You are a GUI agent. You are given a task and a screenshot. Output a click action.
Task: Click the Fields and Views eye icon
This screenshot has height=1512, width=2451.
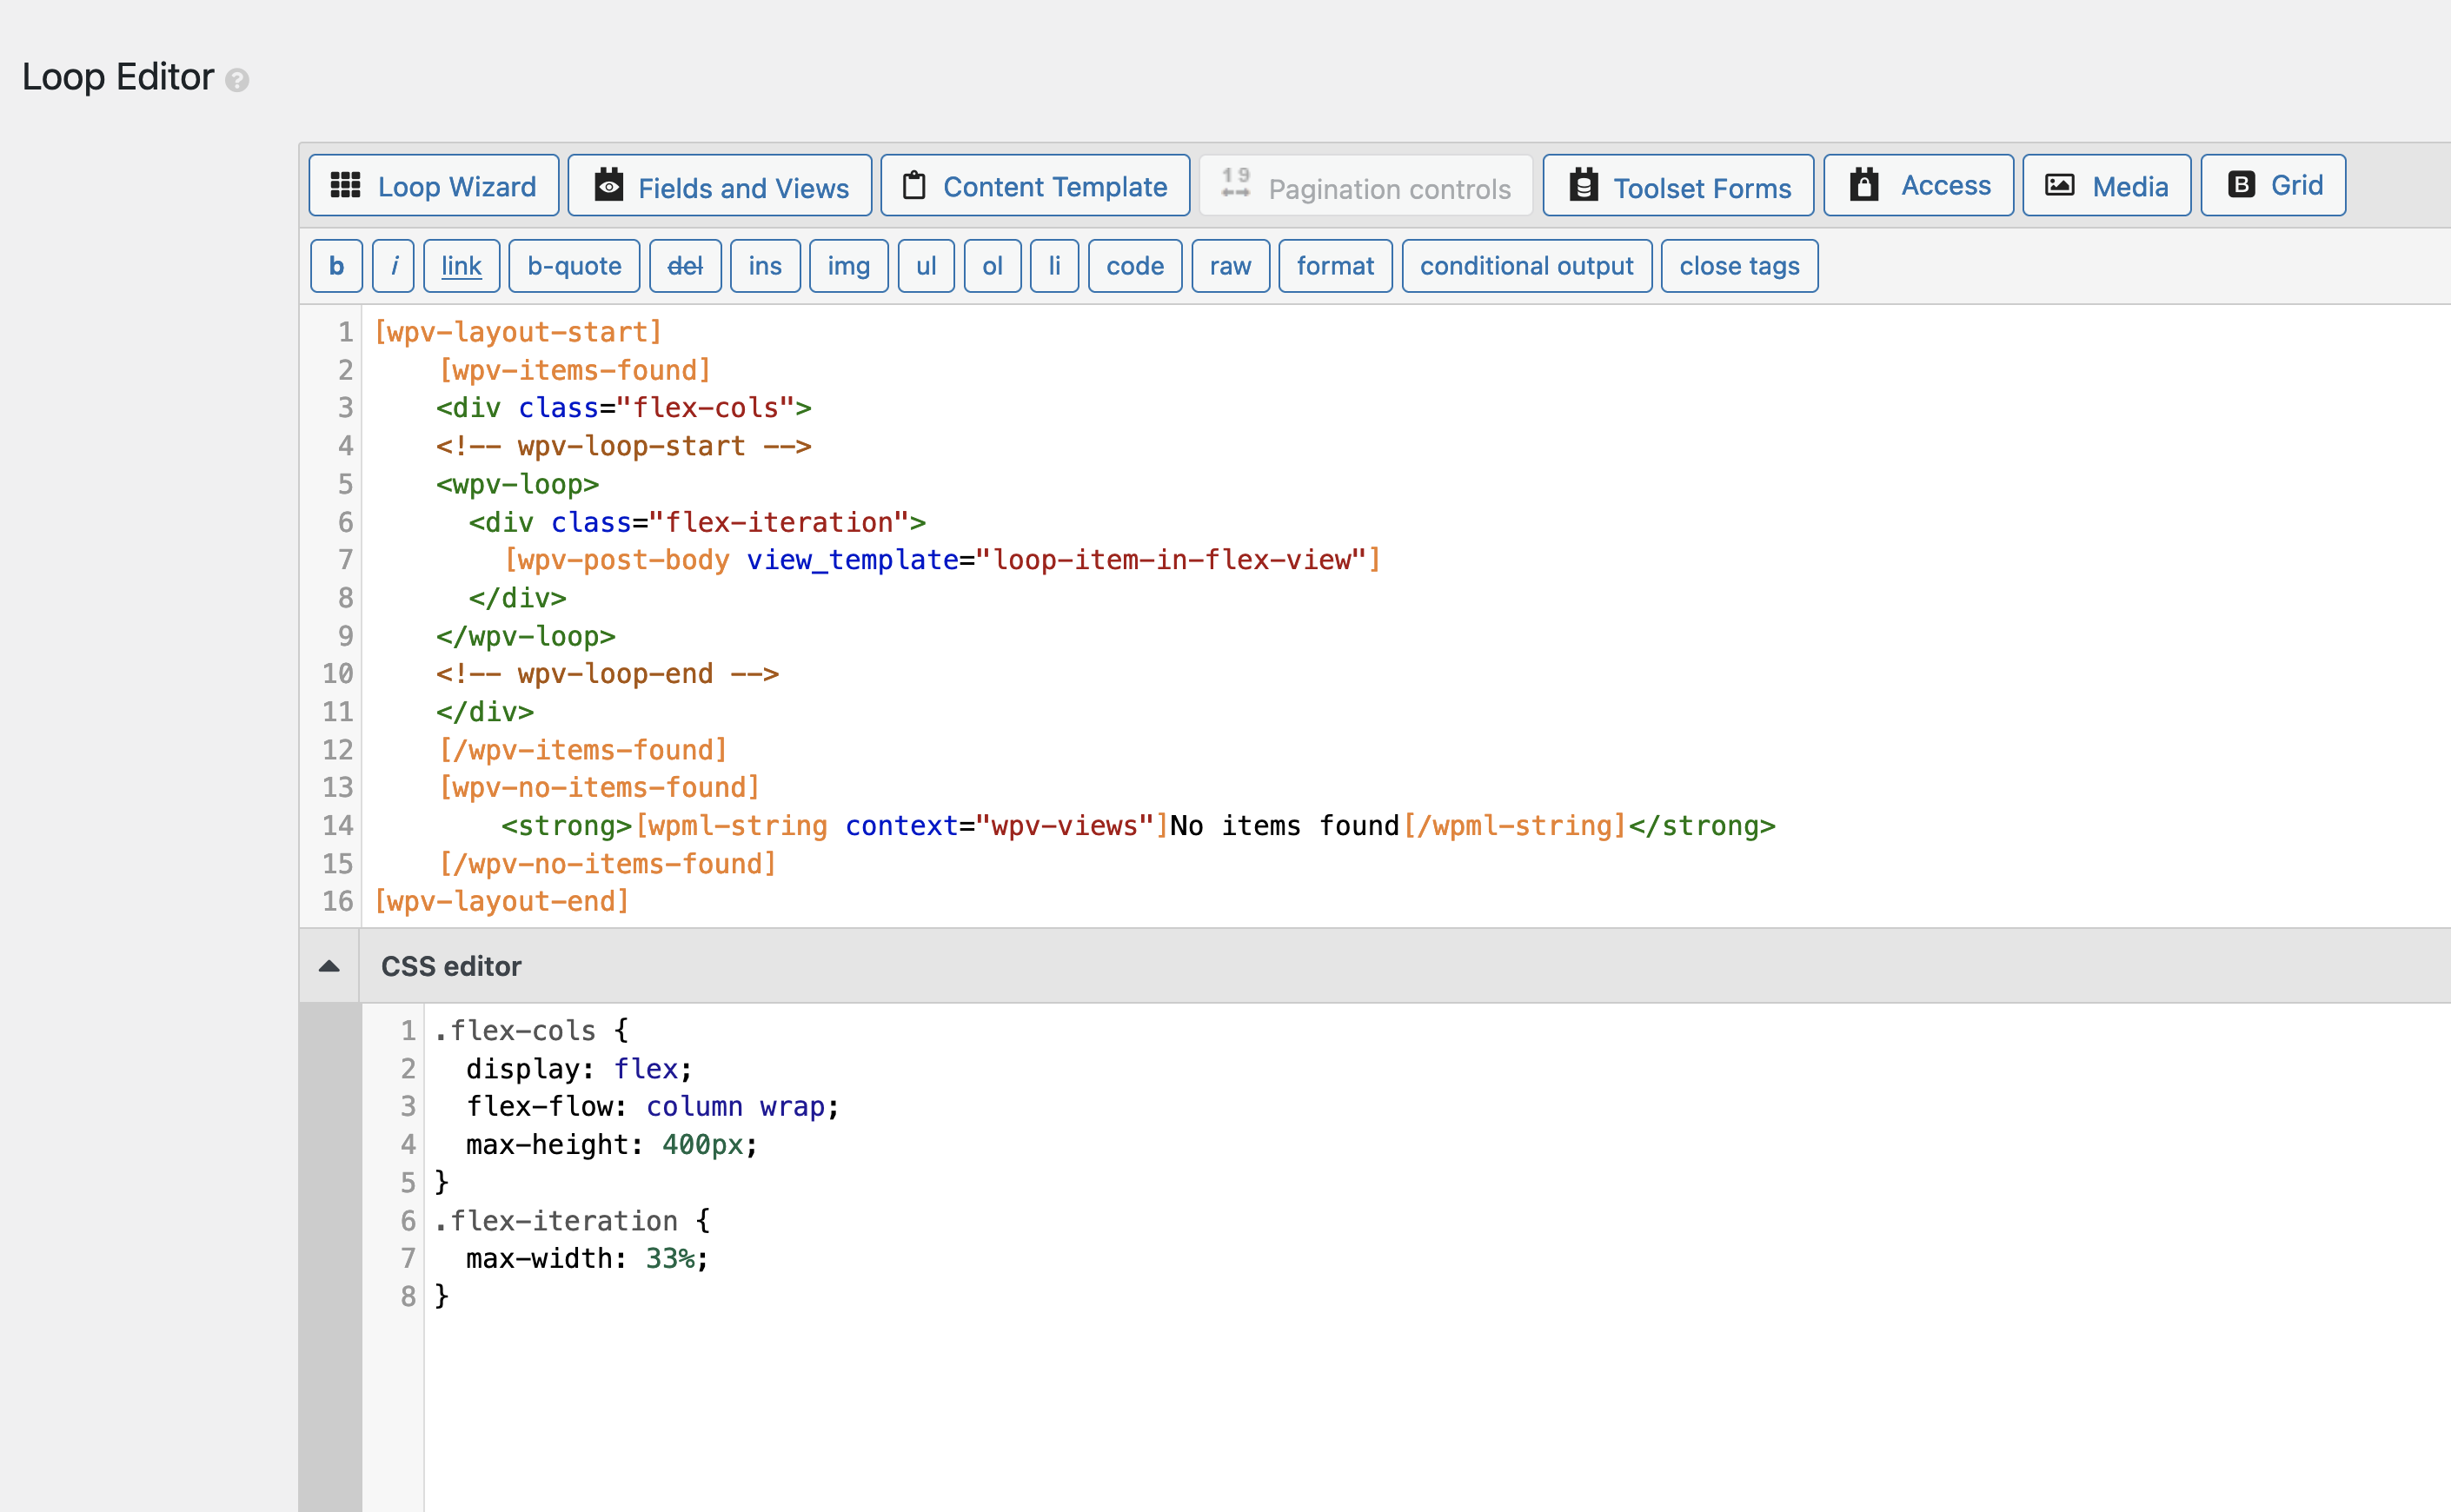click(x=608, y=185)
